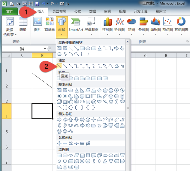The width and height of the screenshot is (190, 171).
Task: Select the right arrow under 箭头总汇
Action: coord(59,120)
